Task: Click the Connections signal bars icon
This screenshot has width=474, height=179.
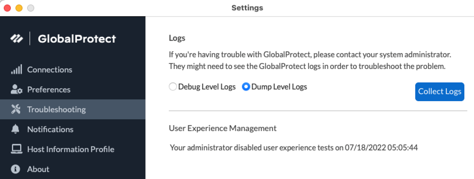Action: pyautogui.click(x=16, y=70)
